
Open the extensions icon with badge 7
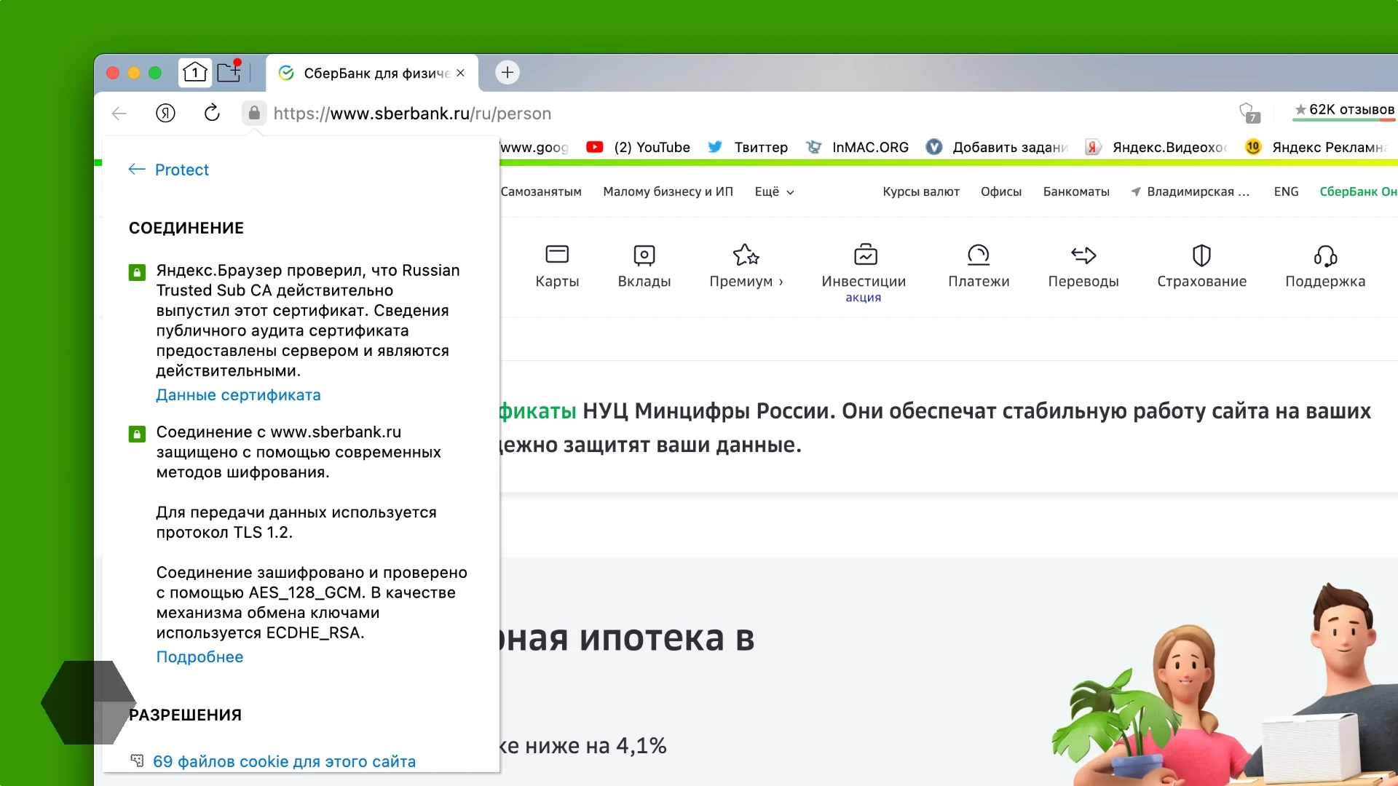coord(1249,113)
